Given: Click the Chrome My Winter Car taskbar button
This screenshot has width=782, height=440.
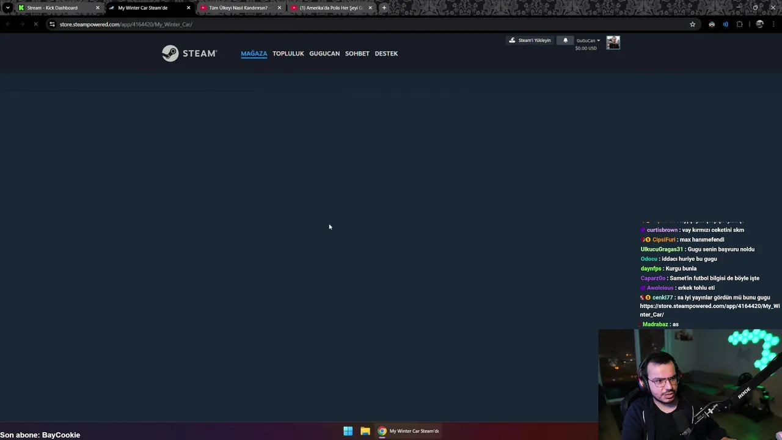Looking at the screenshot, I should 408,431.
